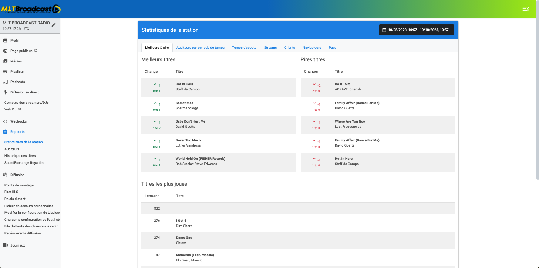Collapse the sidebar with top-right menu icon
The height and width of the screenshot is (268, 539).
click(526, 9)
